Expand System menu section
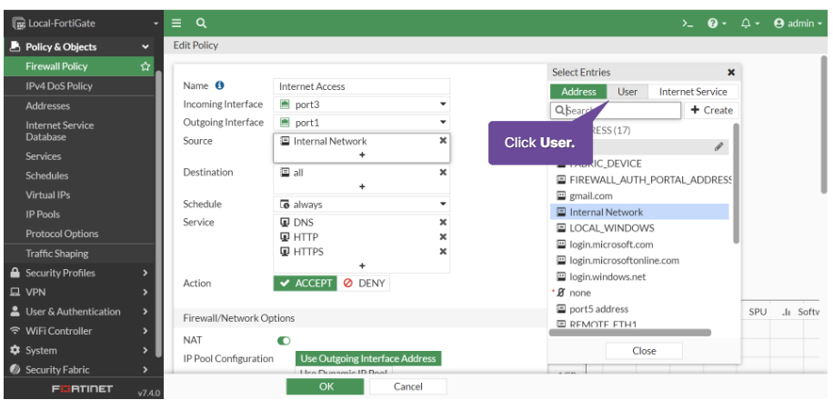 79,350
